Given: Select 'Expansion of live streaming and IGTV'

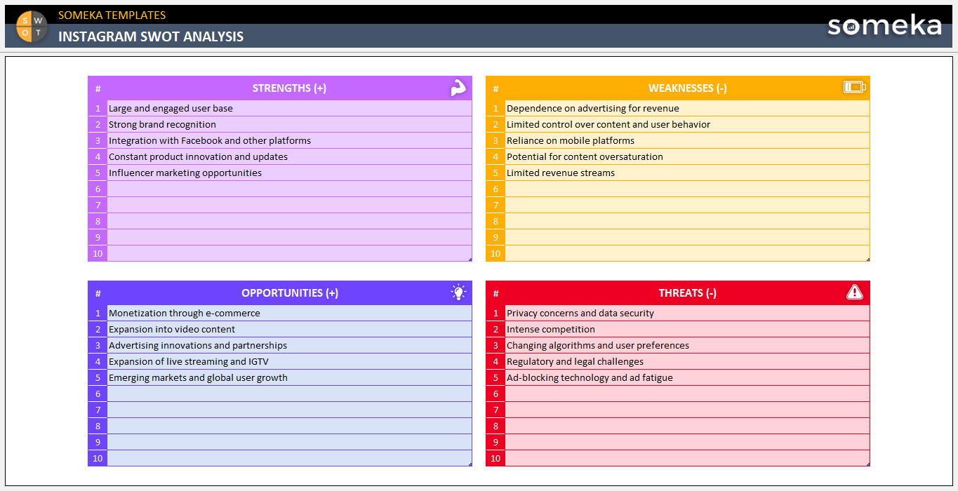Looking at the screenshot, I should [289, 362].
